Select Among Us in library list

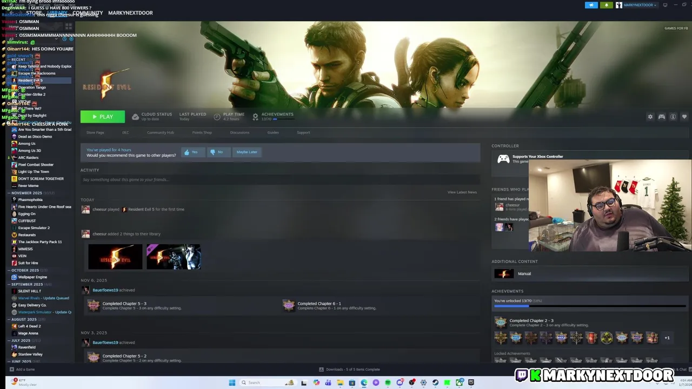coord(26,144)
